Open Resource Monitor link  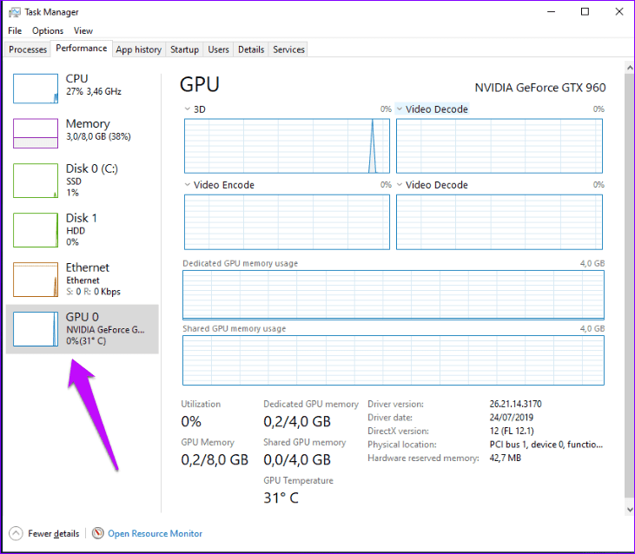[155, 534]
